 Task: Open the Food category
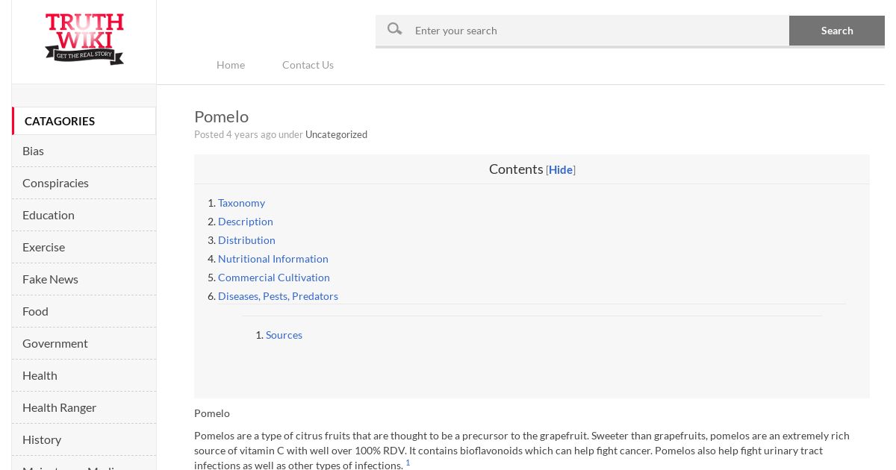coord(84,311)
